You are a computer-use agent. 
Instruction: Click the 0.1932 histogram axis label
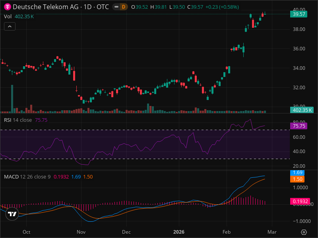point(300,202)
